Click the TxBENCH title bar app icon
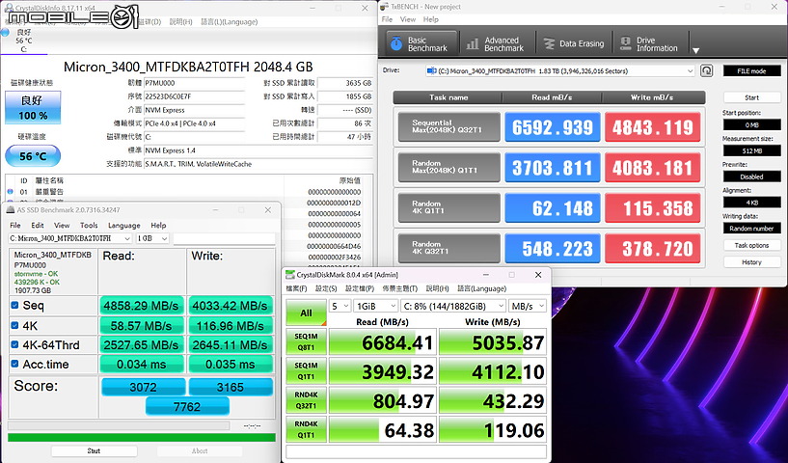The height and width of the screenshot is (463, 788). pos(384,7)
